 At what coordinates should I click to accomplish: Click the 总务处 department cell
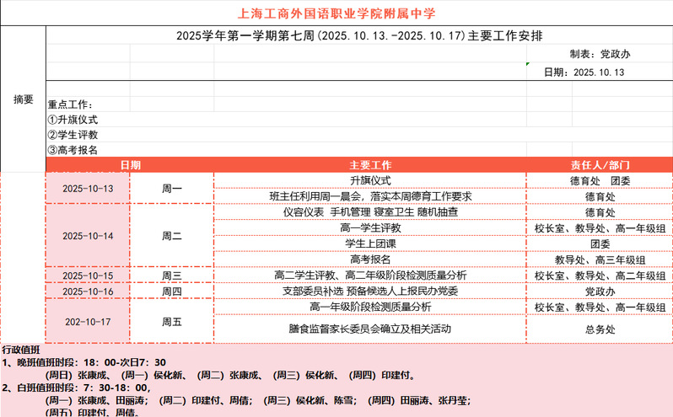pos(600,330)
